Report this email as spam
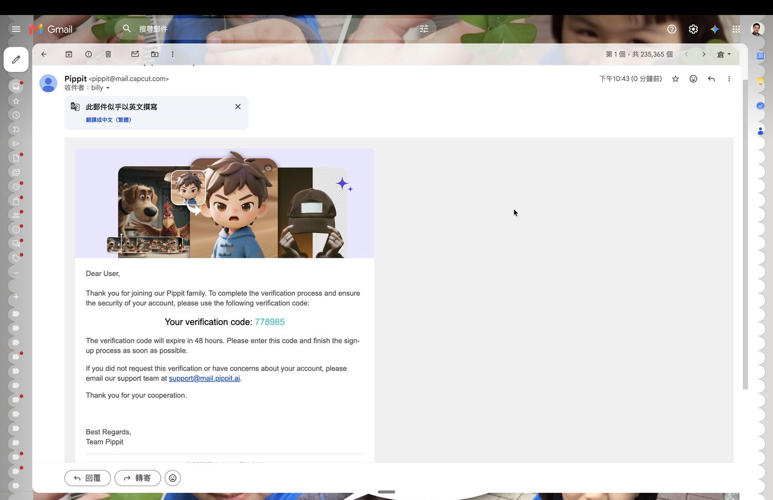The image size is (773, 500). coord(89,54)
